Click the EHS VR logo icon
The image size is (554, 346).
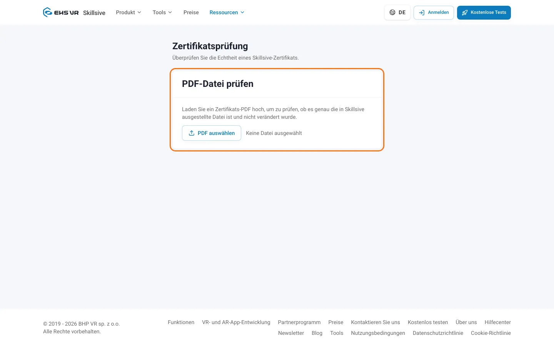pyautogui.click(x=48, y=12)
